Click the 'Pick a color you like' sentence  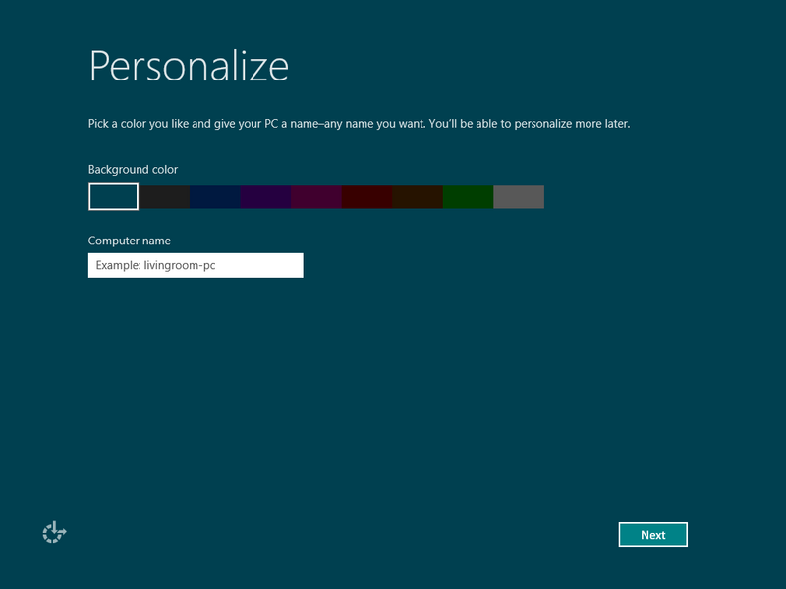(x=147, y=124)
